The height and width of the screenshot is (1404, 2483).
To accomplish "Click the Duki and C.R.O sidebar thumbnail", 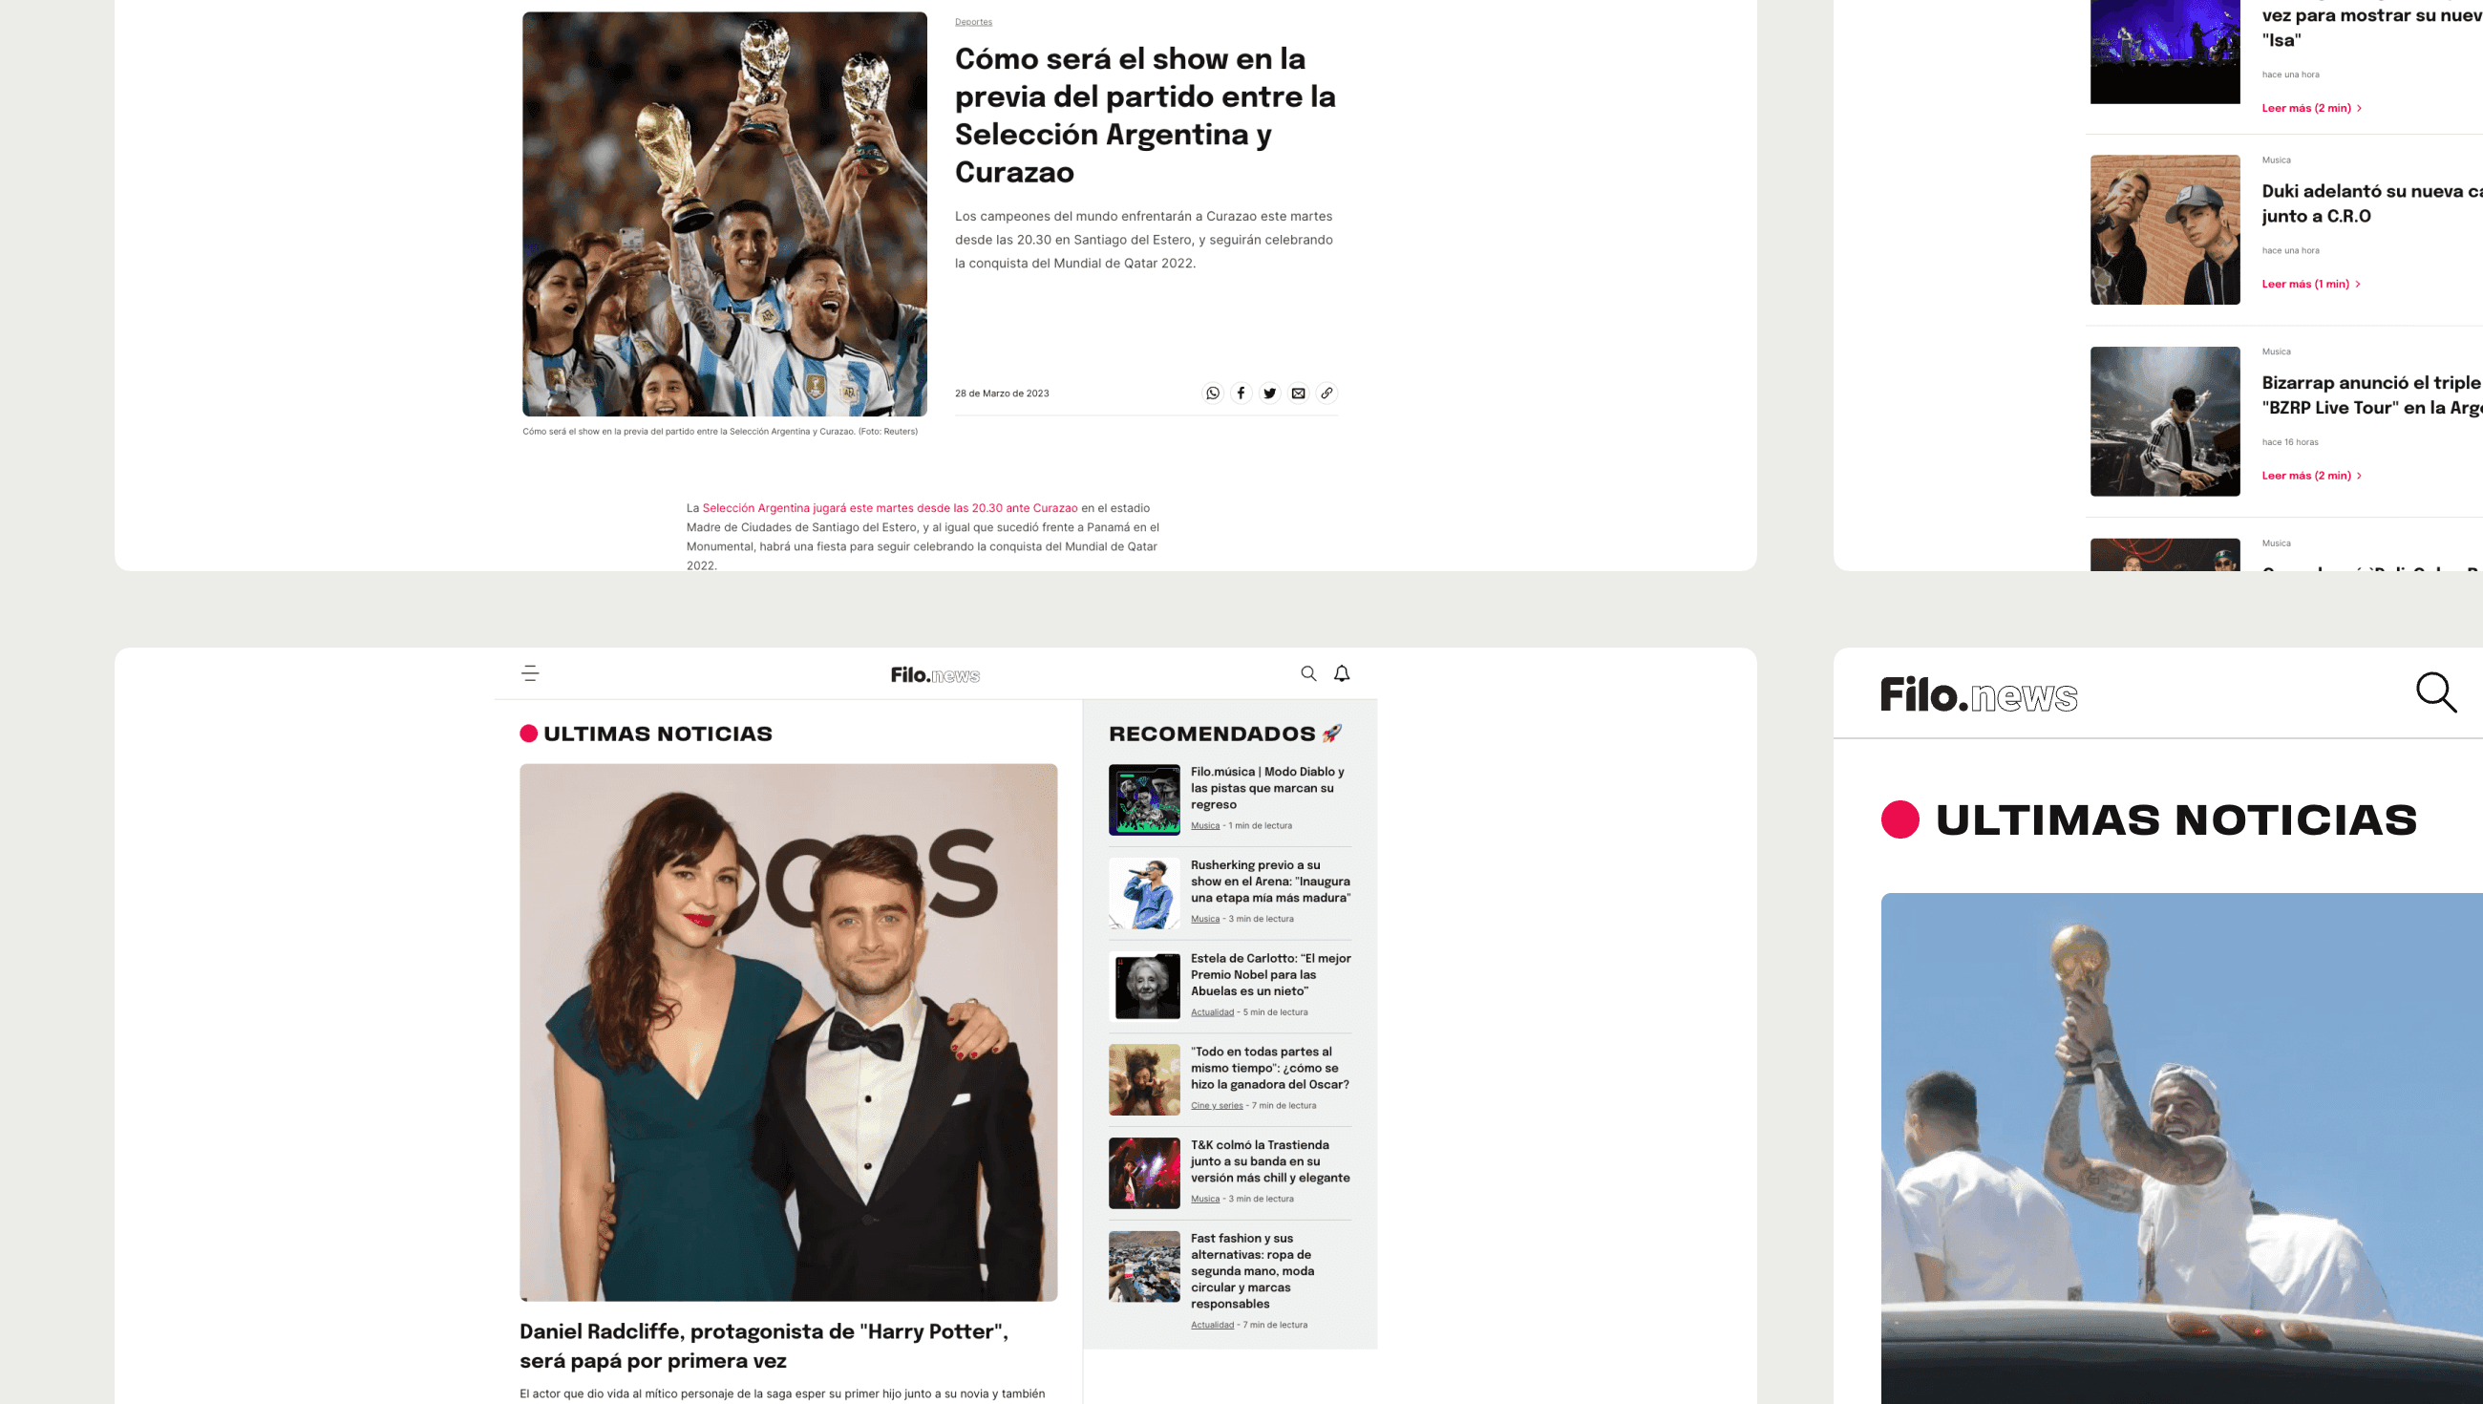I will coord(2164,229).
